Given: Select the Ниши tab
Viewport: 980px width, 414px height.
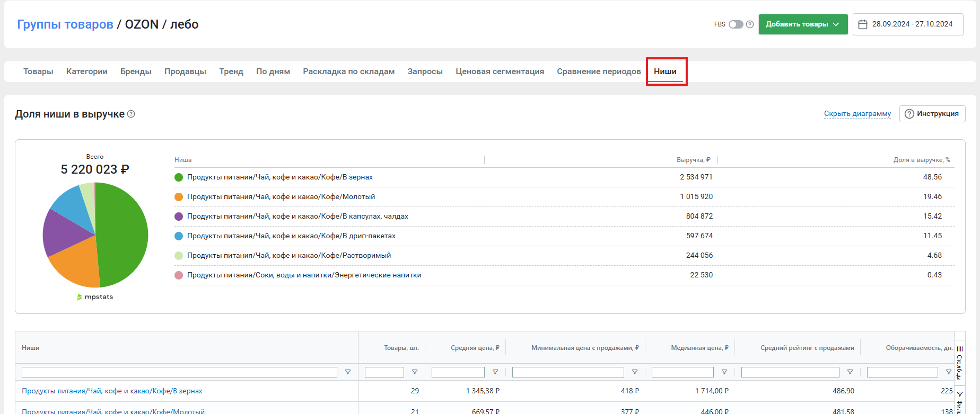Looking at the screenshot, I should [665, 71].
